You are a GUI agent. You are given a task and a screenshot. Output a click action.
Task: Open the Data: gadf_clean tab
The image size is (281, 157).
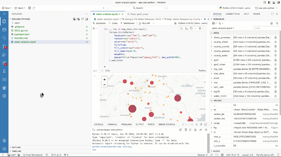coord(138,14)
